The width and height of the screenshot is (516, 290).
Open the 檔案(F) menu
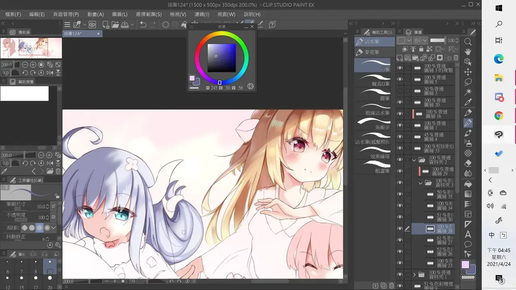[13, 14]
